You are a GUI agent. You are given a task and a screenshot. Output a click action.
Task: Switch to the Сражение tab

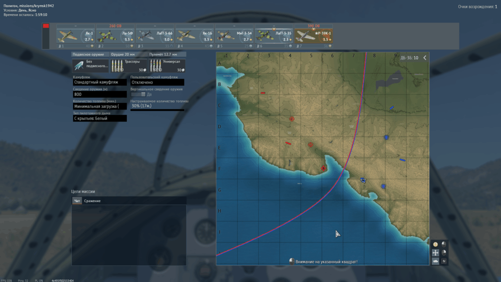point(92,201)
